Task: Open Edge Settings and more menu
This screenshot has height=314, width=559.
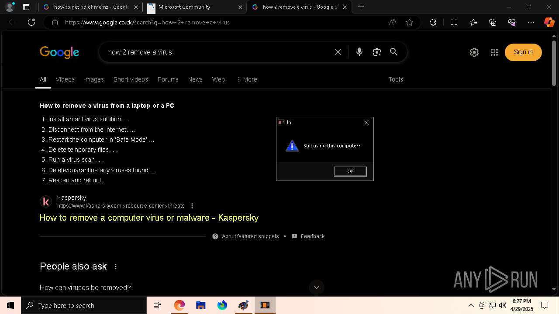Action: click(x=531, y=22)
